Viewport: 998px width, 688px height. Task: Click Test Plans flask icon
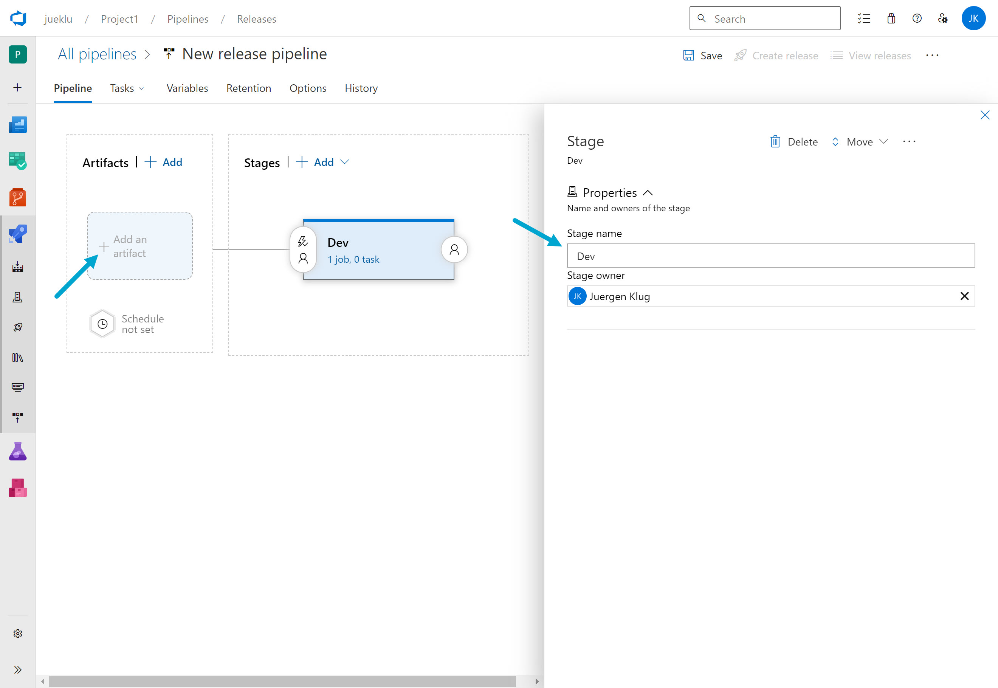tap(18, 451)
